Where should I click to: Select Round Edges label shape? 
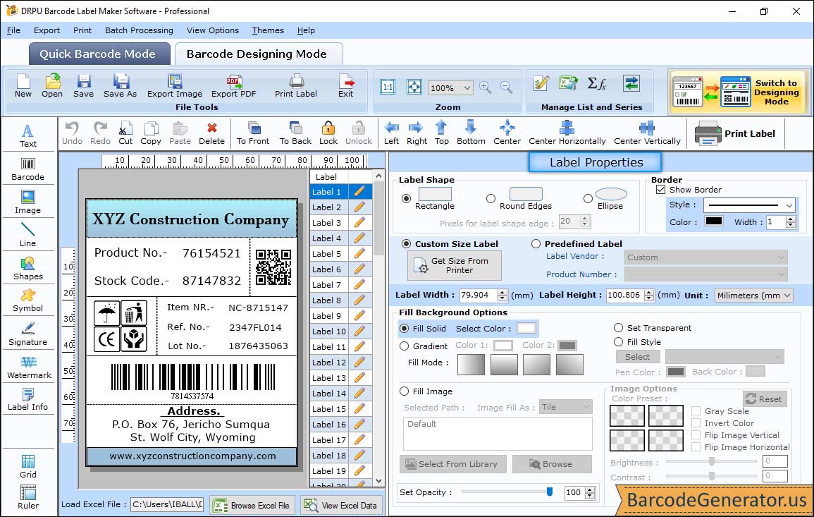pyautogui.click(x=491, y=198)
